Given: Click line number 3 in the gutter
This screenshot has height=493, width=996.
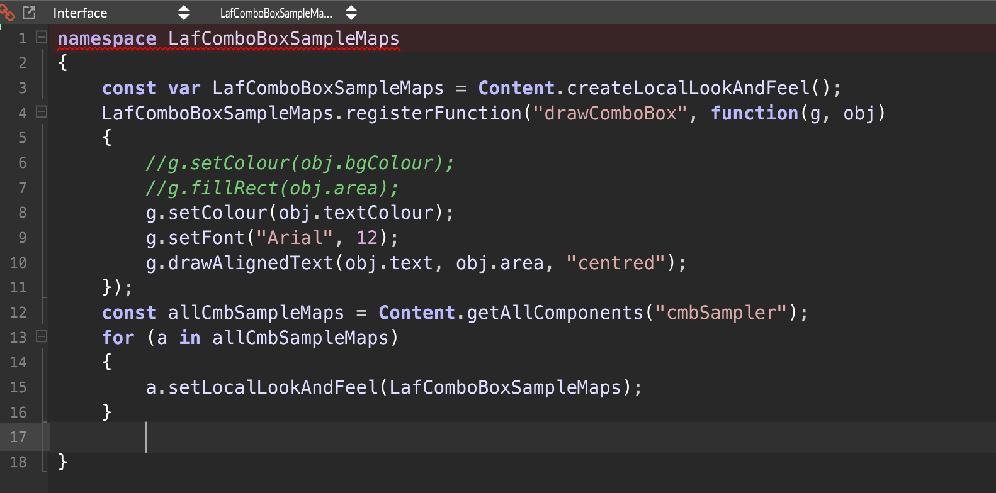Looking at the screenshot, I should point(23,88).
